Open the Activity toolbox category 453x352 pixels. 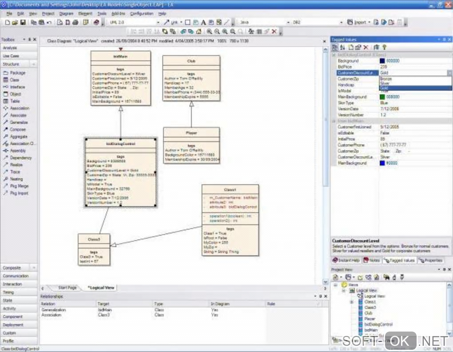coord(19,308)
